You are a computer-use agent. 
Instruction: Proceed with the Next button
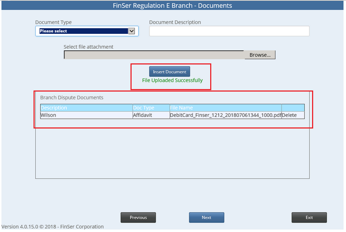(x=206, y=217)
